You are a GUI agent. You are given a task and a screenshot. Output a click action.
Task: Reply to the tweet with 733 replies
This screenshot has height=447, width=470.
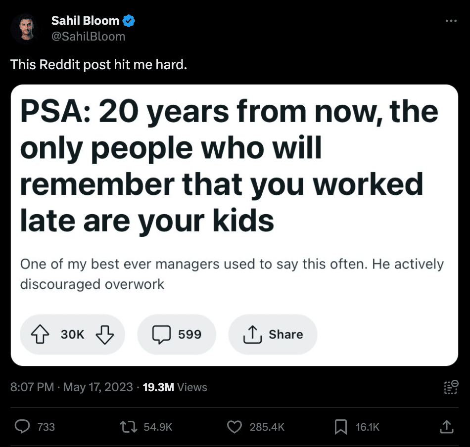[23, 427]
